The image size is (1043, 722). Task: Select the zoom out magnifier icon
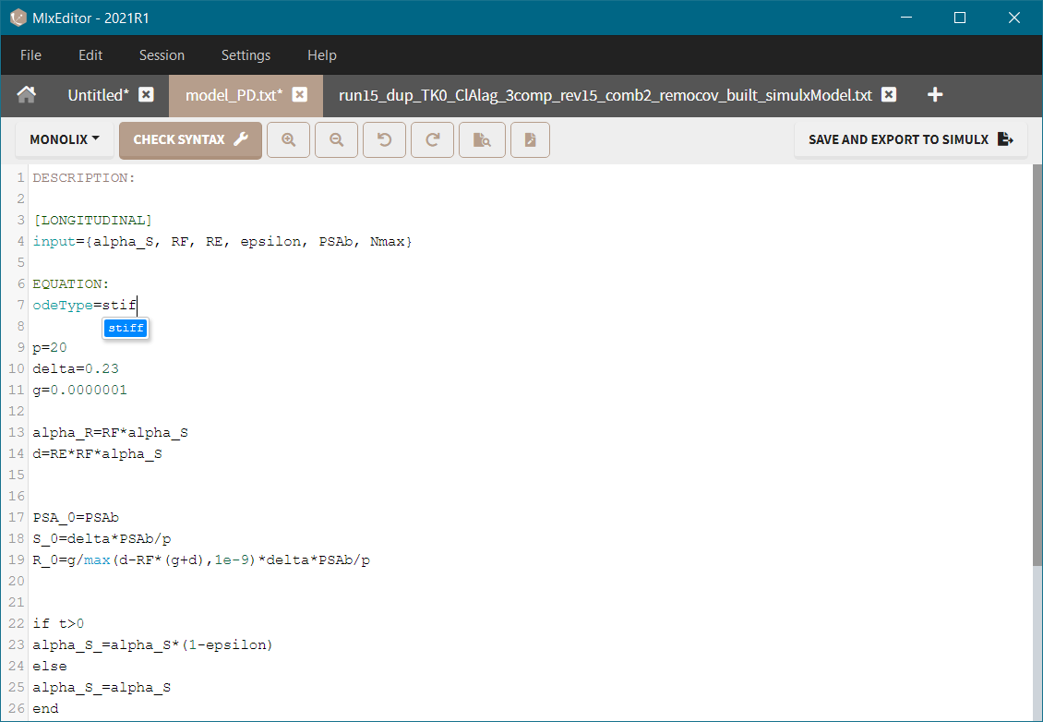(336, 139)
